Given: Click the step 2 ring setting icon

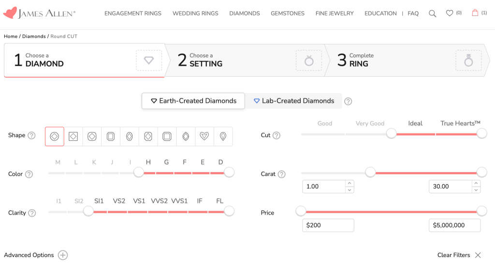Looking at the screenshot, I should pos(309,60).
